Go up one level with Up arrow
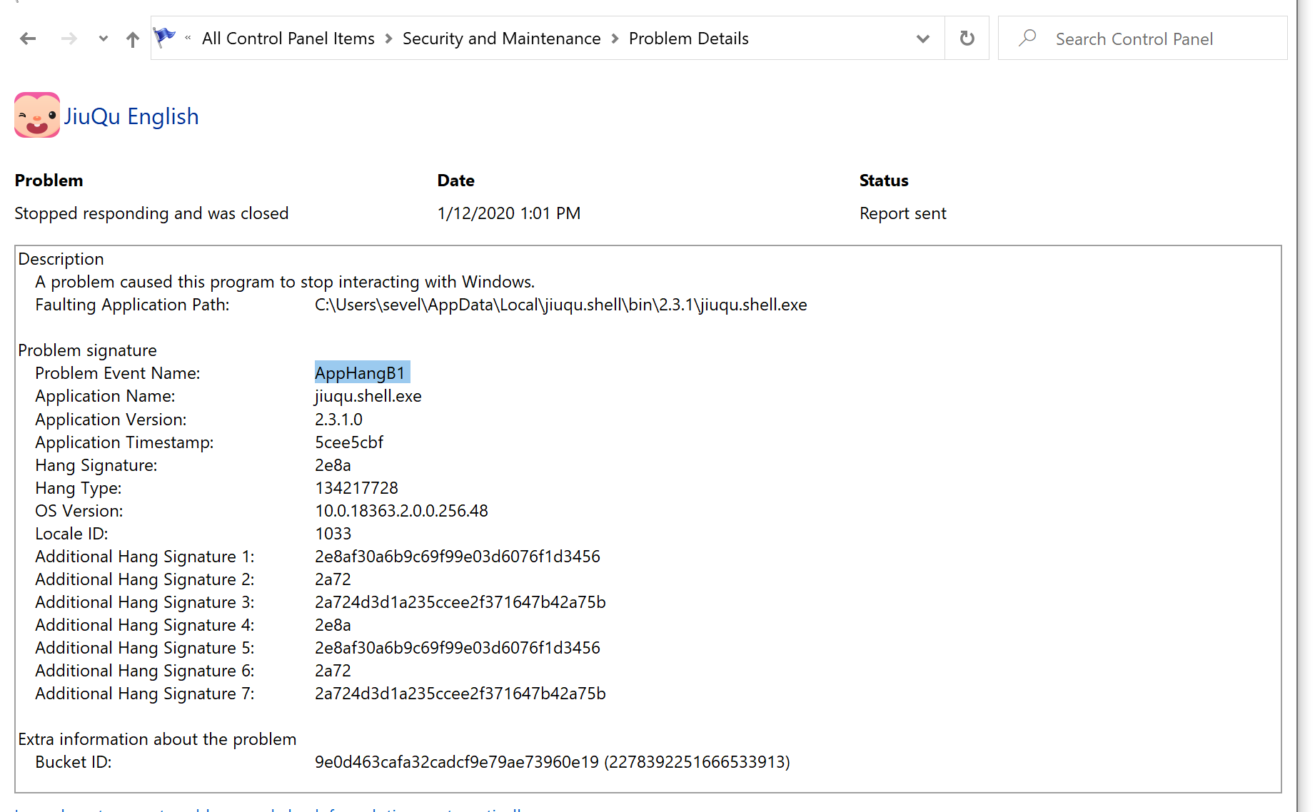This screenshot has height=812, width=1315. (133, 39)
